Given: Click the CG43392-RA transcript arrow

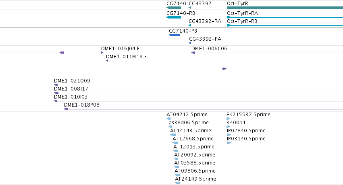Looking at the screenshot, I should 190,25.
